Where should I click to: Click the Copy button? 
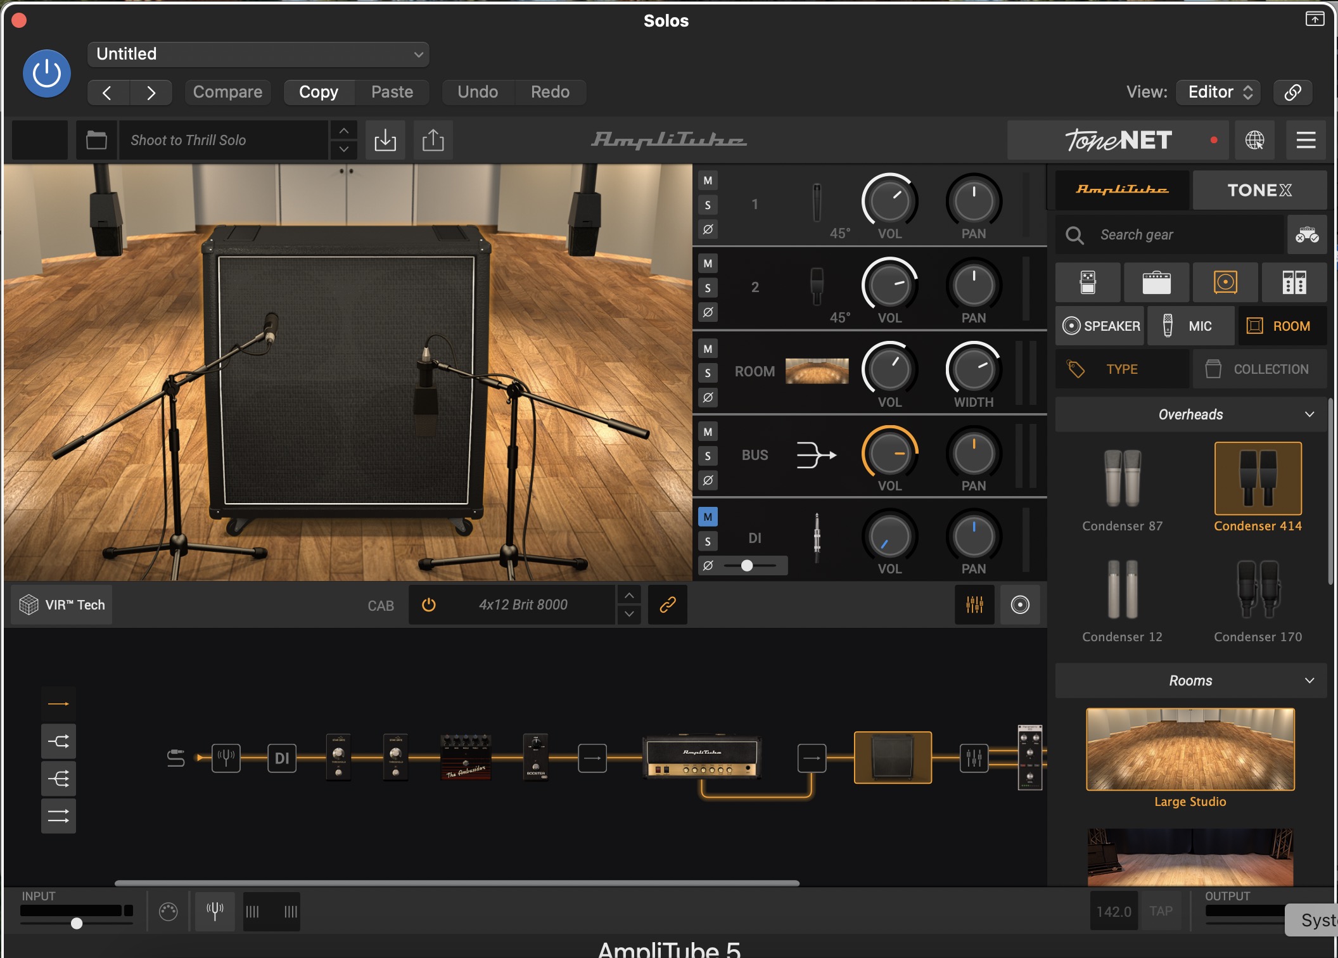(x=319, y=93)
